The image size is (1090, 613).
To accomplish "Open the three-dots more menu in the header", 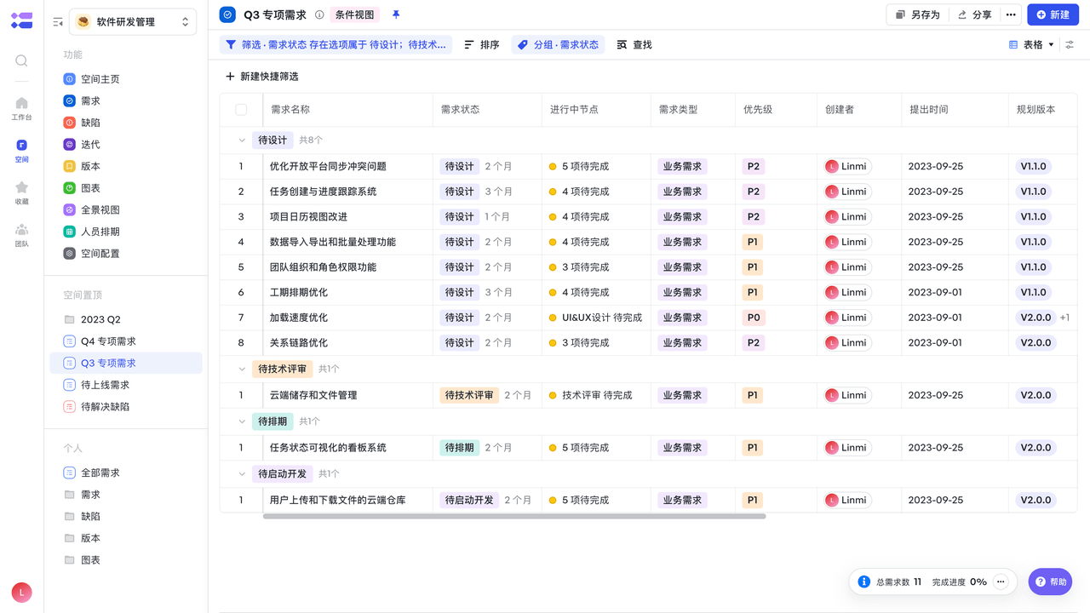I will [x=1011, y=14].
